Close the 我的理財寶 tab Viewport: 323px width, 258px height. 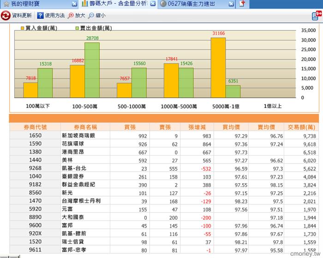pyautogui.click(x=75, y=4)
